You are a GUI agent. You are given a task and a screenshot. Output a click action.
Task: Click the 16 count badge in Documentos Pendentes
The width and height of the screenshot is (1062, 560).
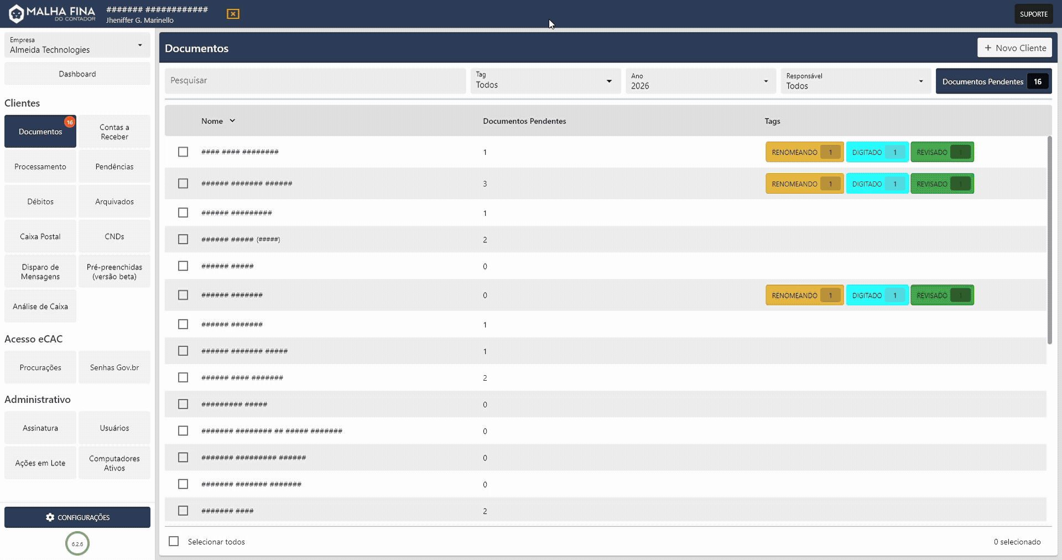coord(1038,81)
